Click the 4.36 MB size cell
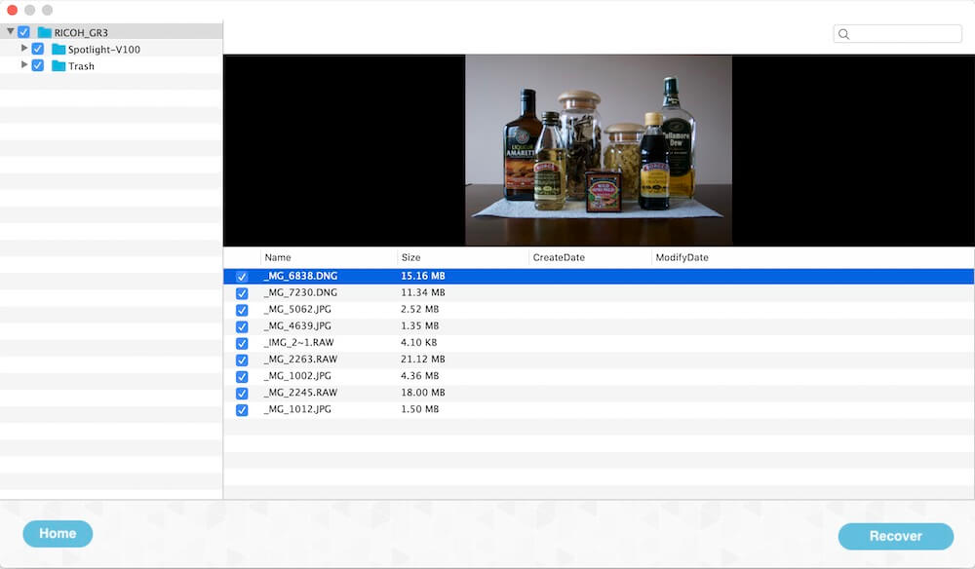The image size is (975, 569). (x=419, y=376)
